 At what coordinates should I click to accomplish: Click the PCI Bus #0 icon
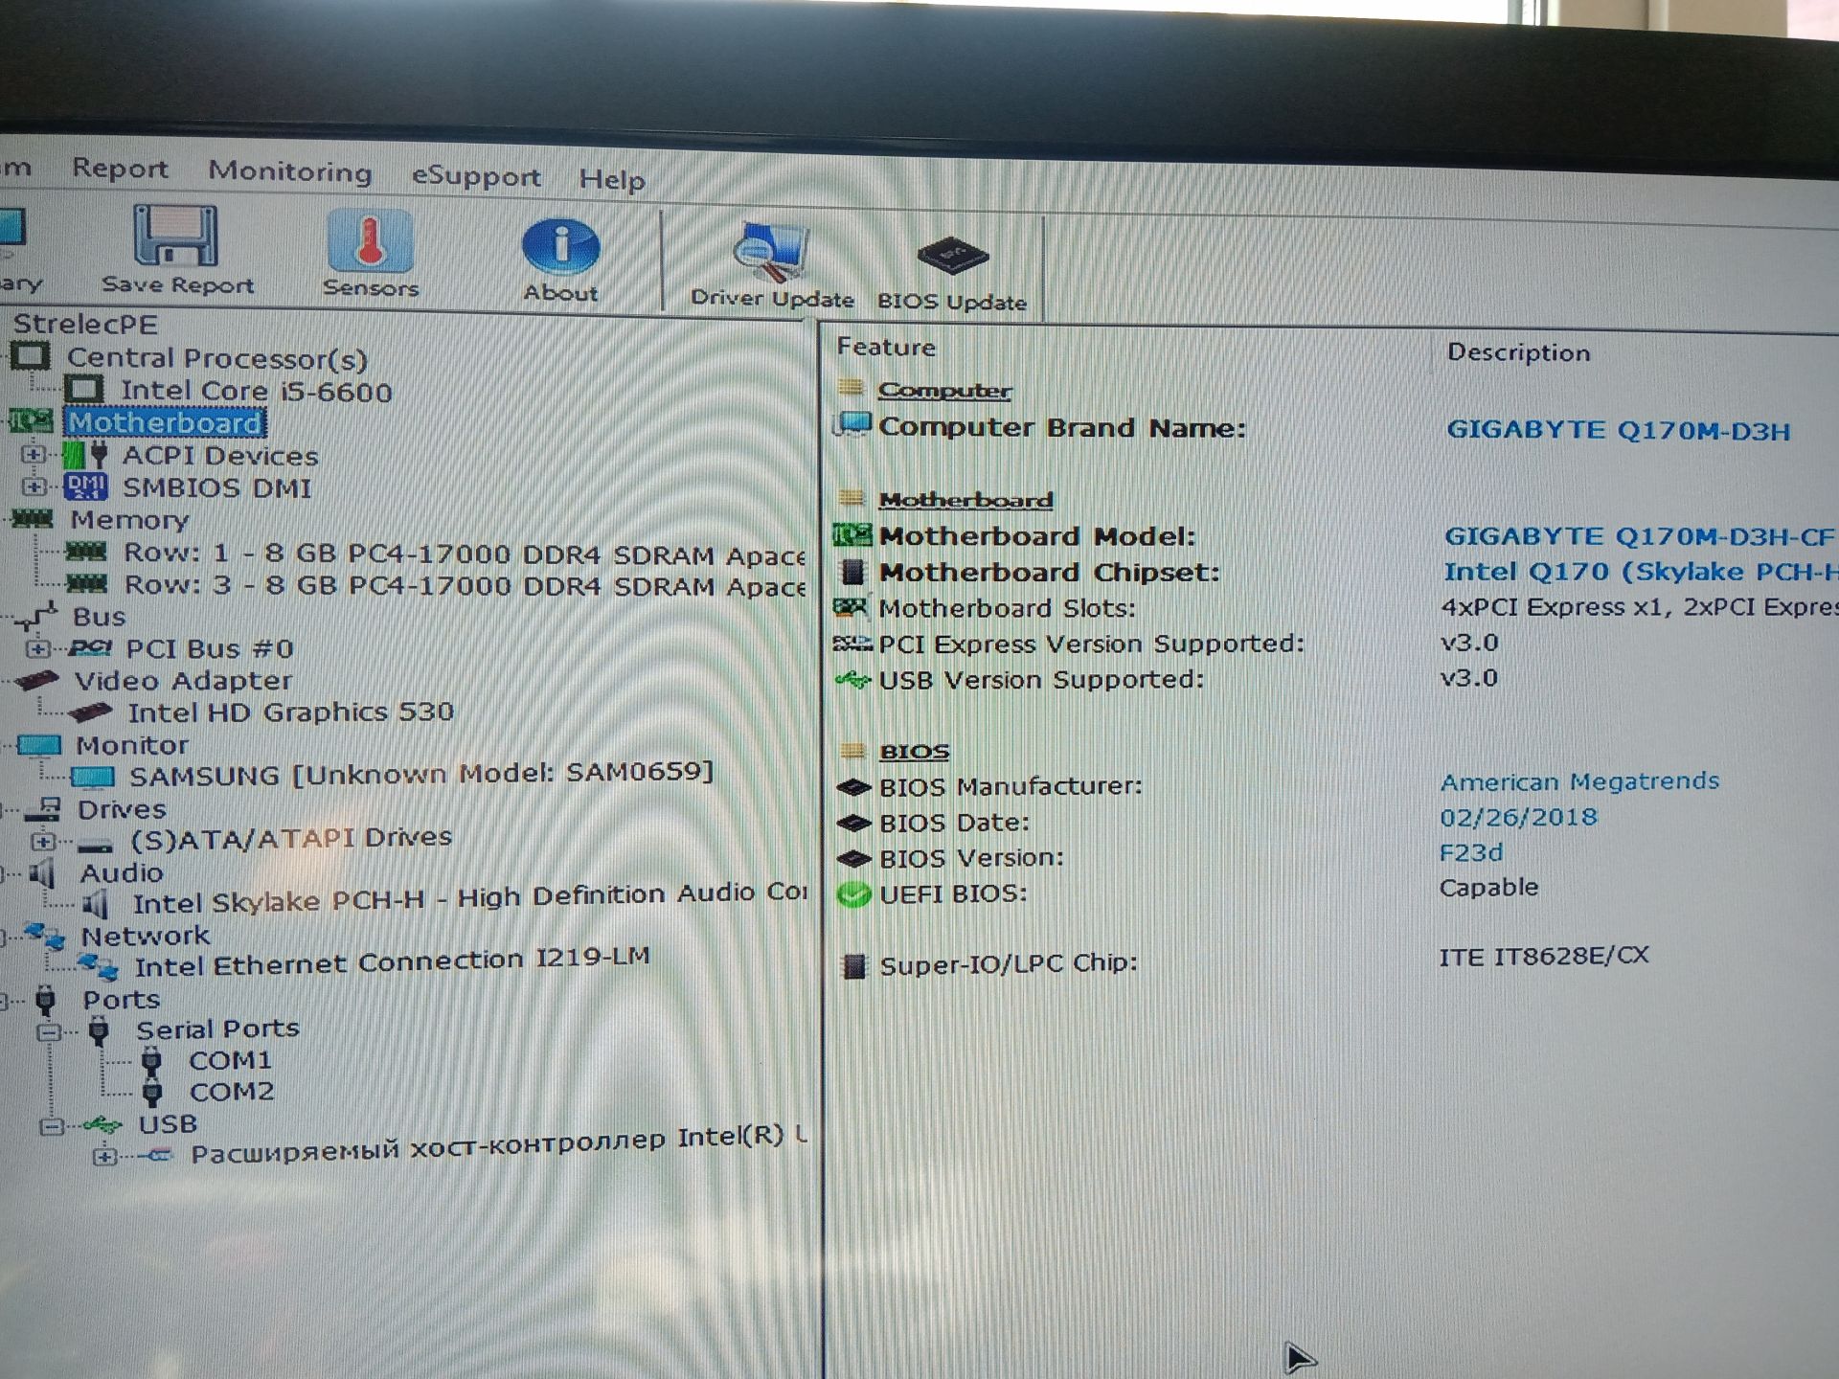90,648
